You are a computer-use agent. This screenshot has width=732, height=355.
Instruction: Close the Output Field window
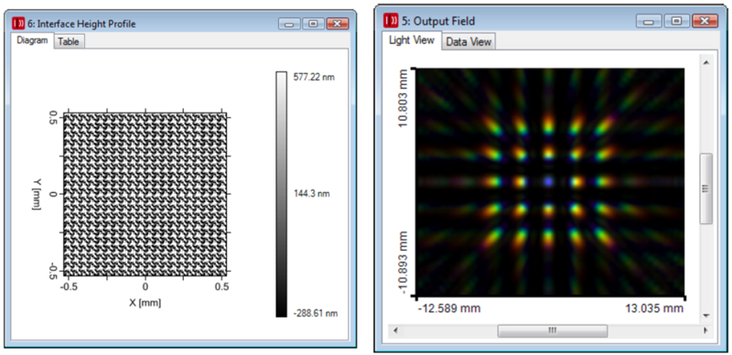pyautogui.click(x=705, y=20)
